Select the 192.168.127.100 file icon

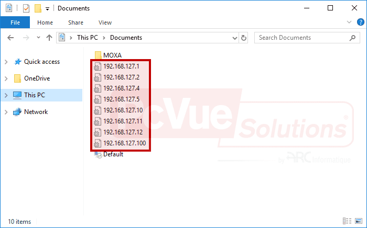pos(98,143)
